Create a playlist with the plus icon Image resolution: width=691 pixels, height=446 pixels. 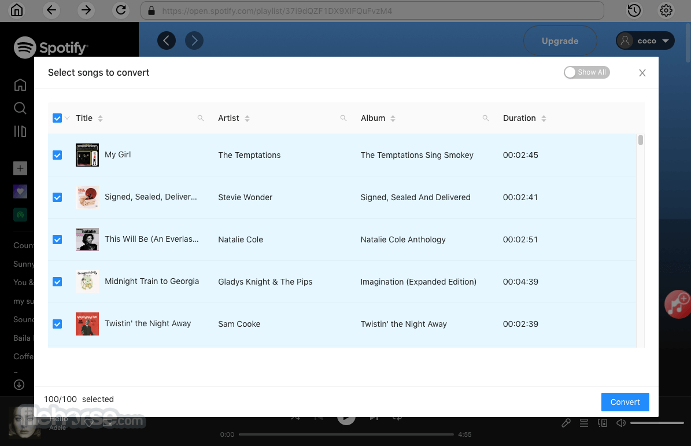click(20, 168)
